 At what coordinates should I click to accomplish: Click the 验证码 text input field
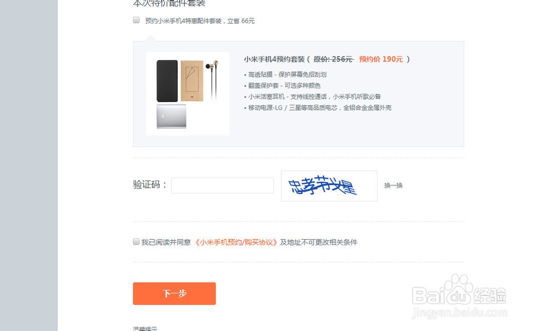tap(223, 185)
